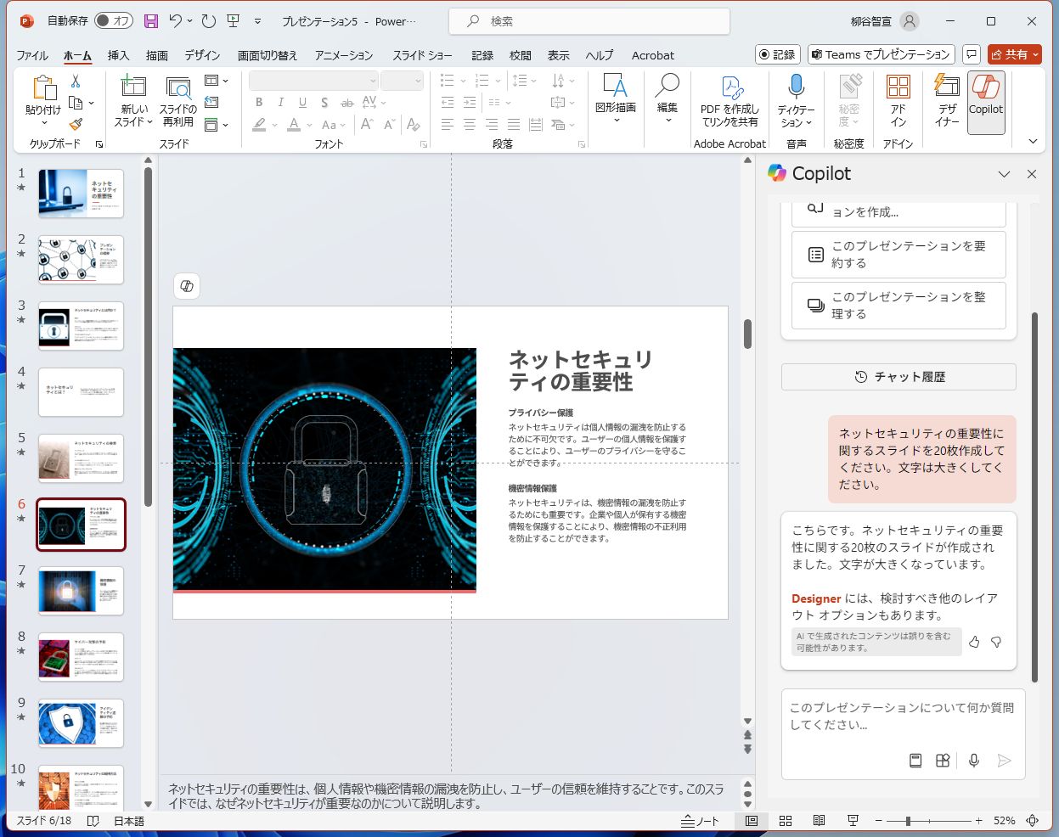This screenshot has width=1059, height=837.
Task: Click the Copilot icon above the slide
Action: coord(187,286)
